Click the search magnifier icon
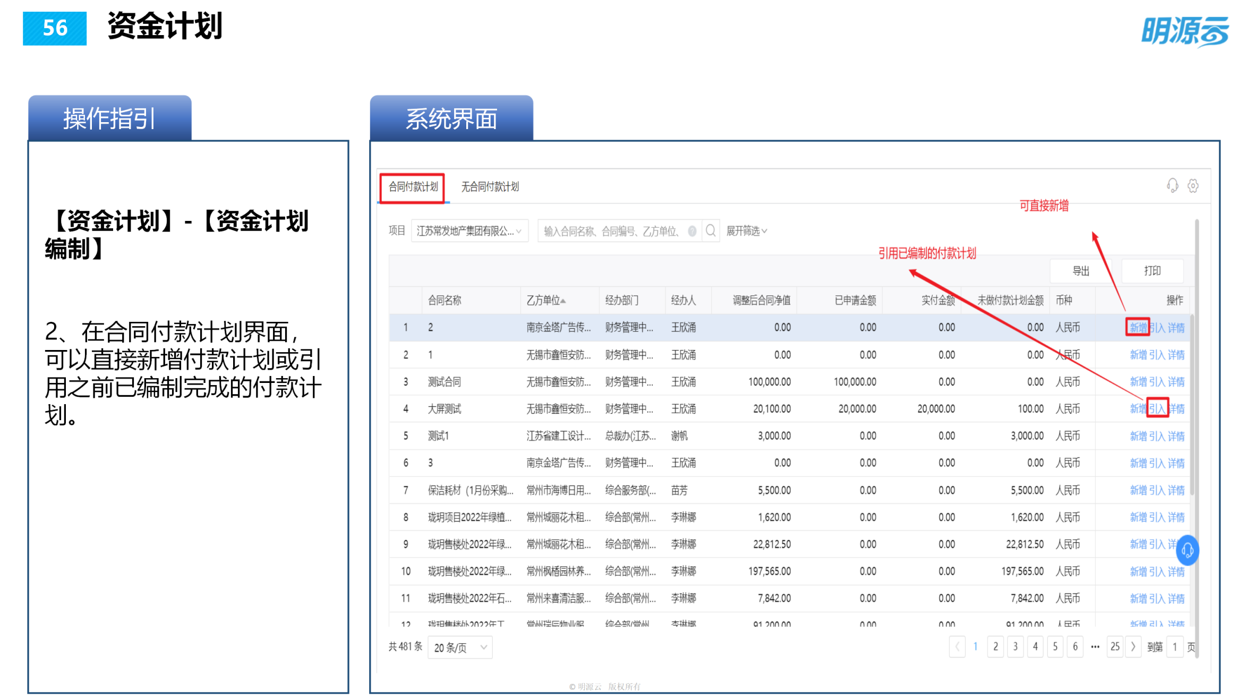1248x700 pixels. 710,231
